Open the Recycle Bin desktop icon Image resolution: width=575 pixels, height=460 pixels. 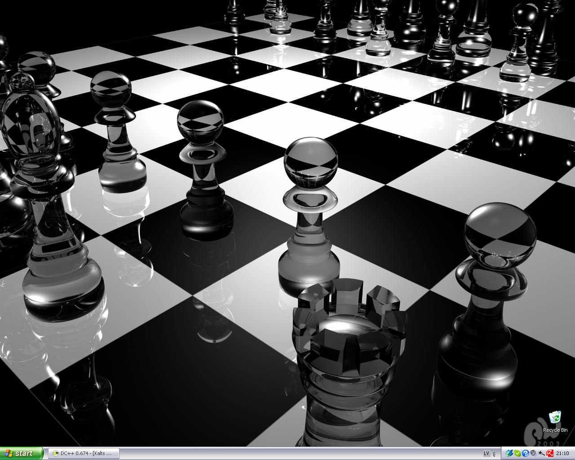point(556,421)
